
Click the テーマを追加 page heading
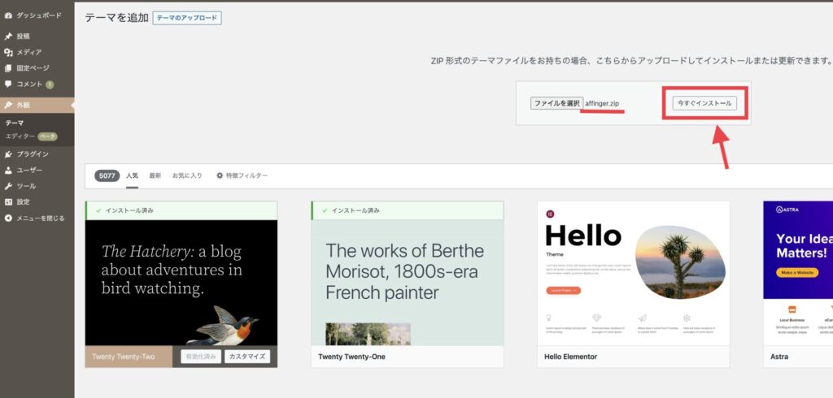click(117, 18)
